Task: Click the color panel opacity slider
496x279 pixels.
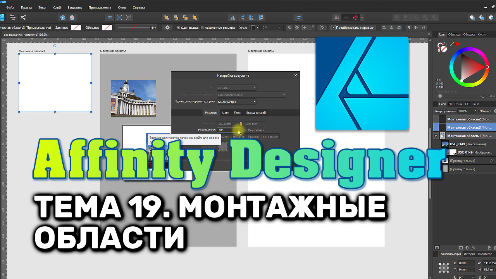Action: pyautogui.click(x=461, y=96)
